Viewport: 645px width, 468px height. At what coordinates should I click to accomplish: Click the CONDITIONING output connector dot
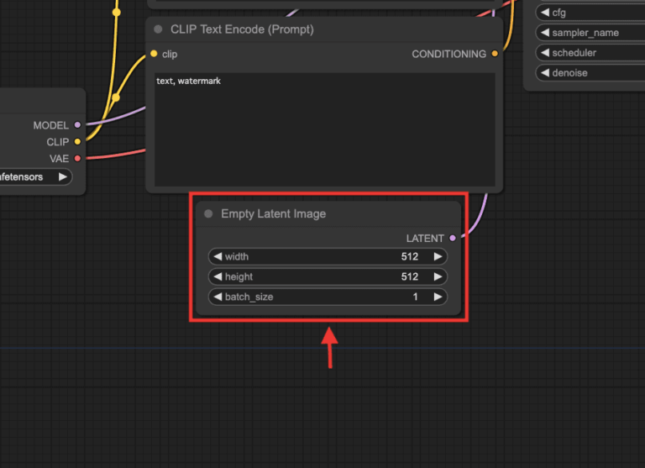click(x=495, y=54)
